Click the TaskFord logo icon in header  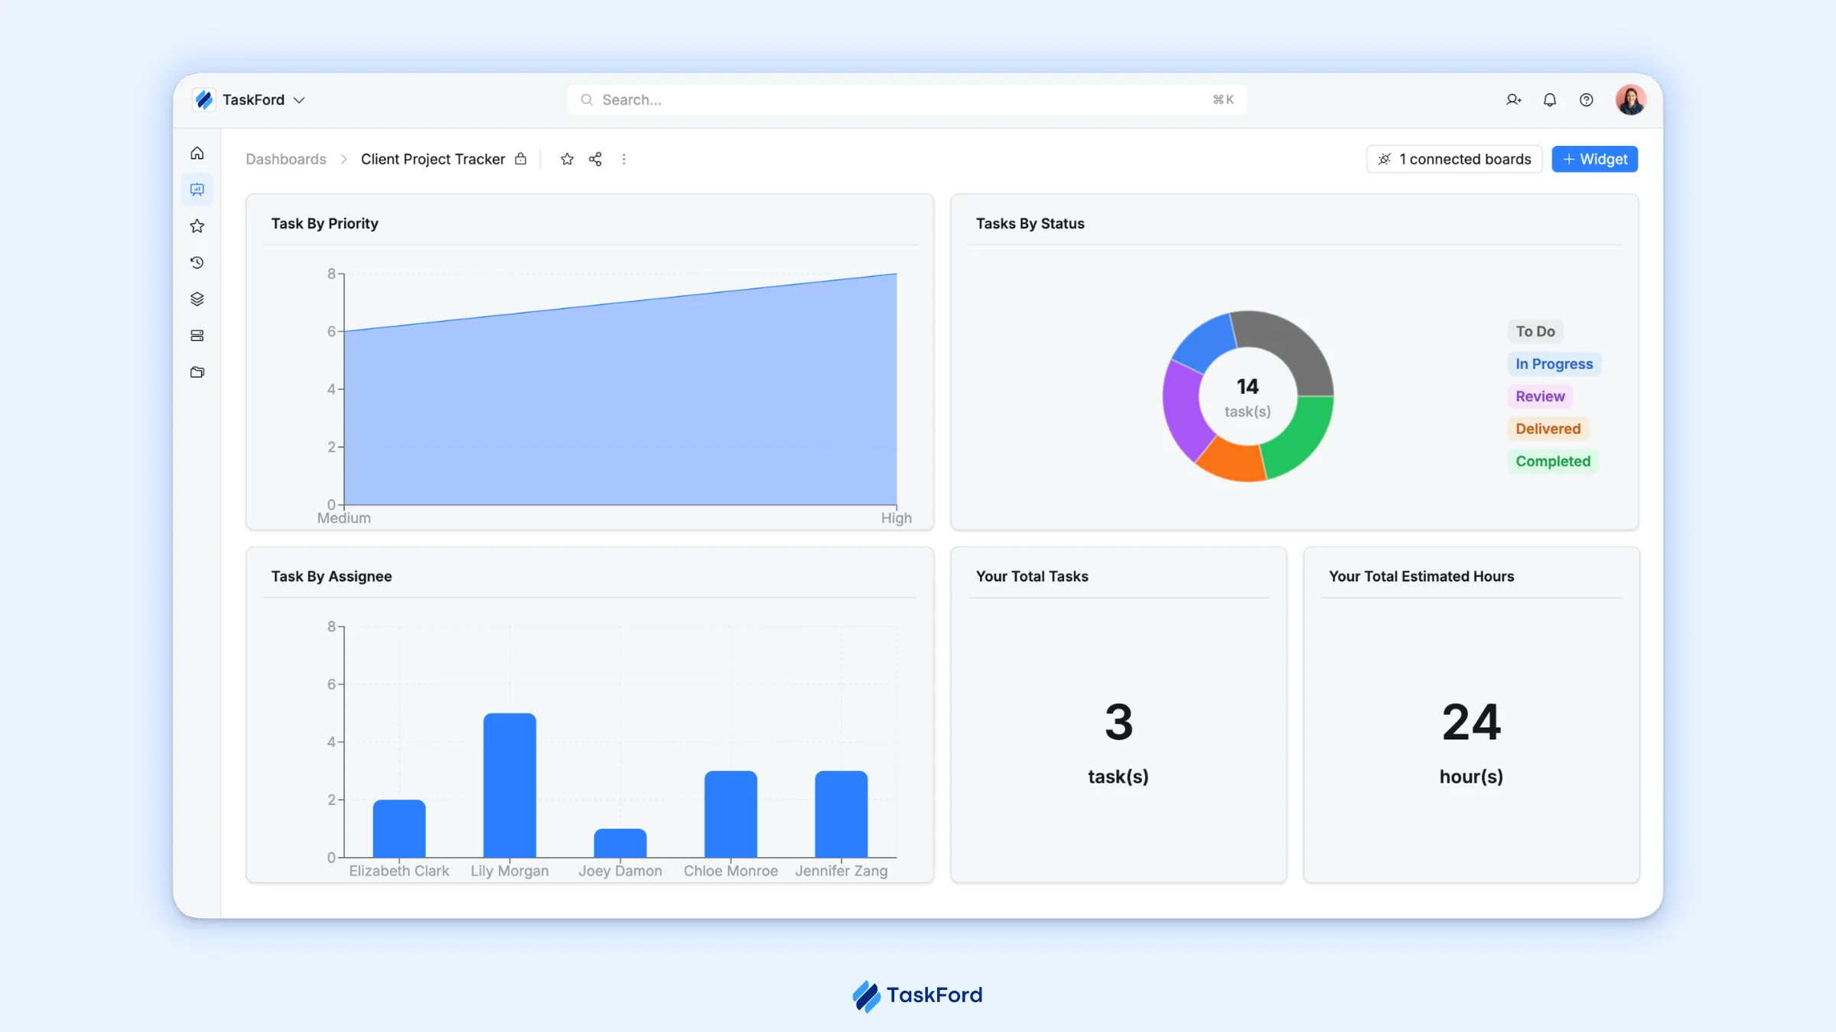click(x=204, y=100)
